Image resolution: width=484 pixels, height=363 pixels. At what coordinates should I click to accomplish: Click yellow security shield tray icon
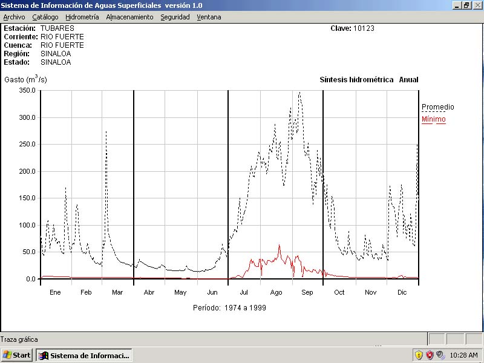(x=418, y=355)
